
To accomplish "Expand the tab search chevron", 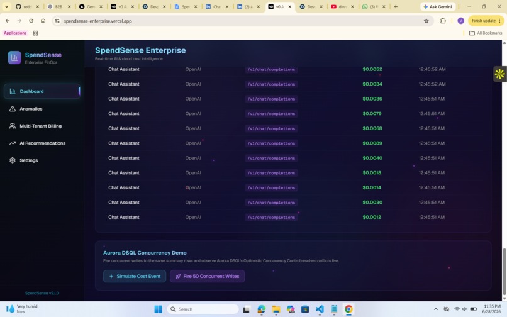I will point(6,6).
